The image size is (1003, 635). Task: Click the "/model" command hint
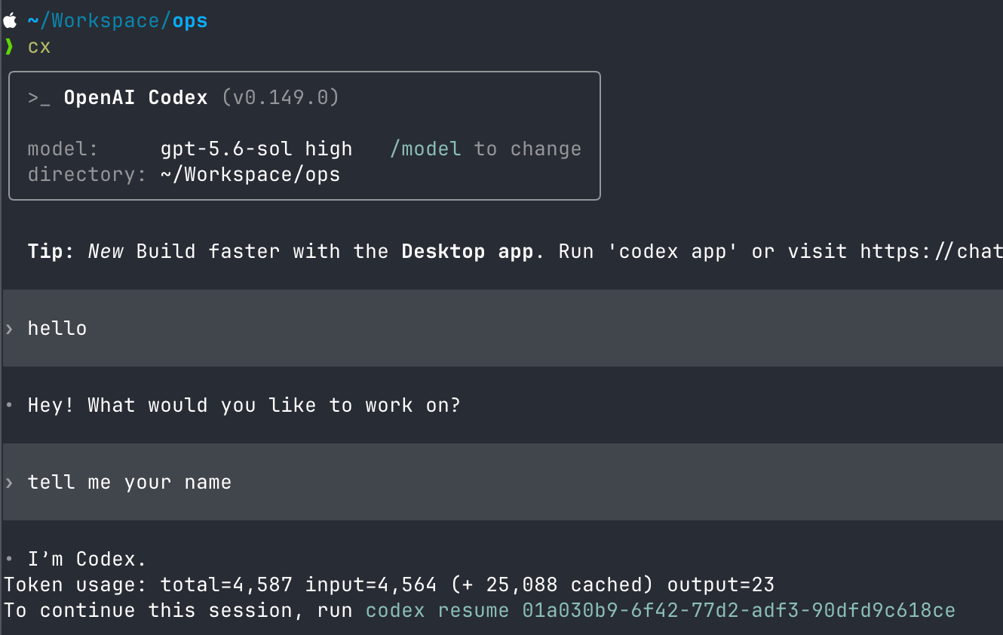pyautogui.click(x=425, y=149)
